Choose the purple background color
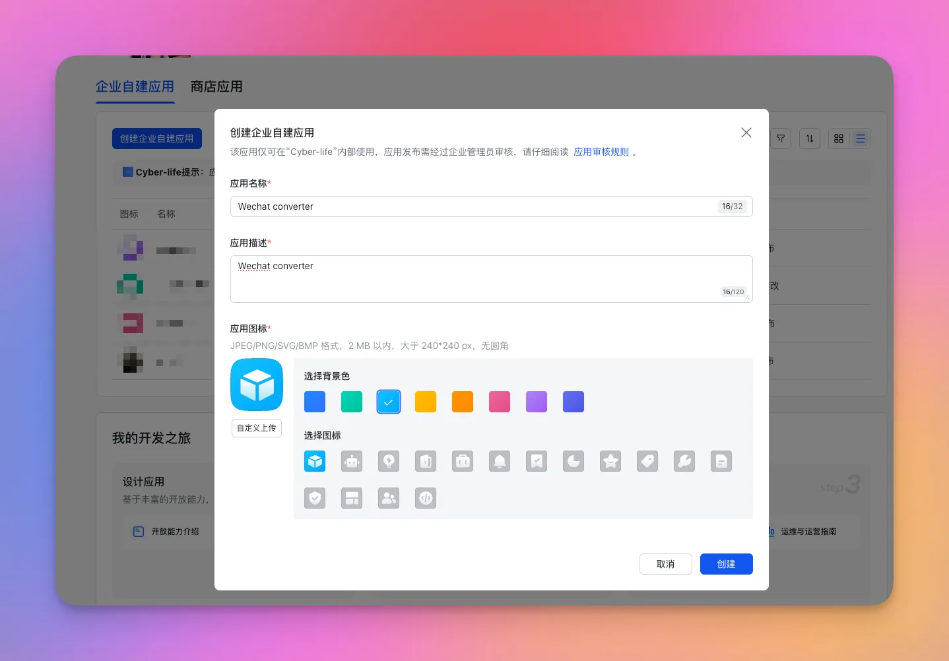Image resolution: width=949 pixels, height=661 pixels. (x=537, y=402)
